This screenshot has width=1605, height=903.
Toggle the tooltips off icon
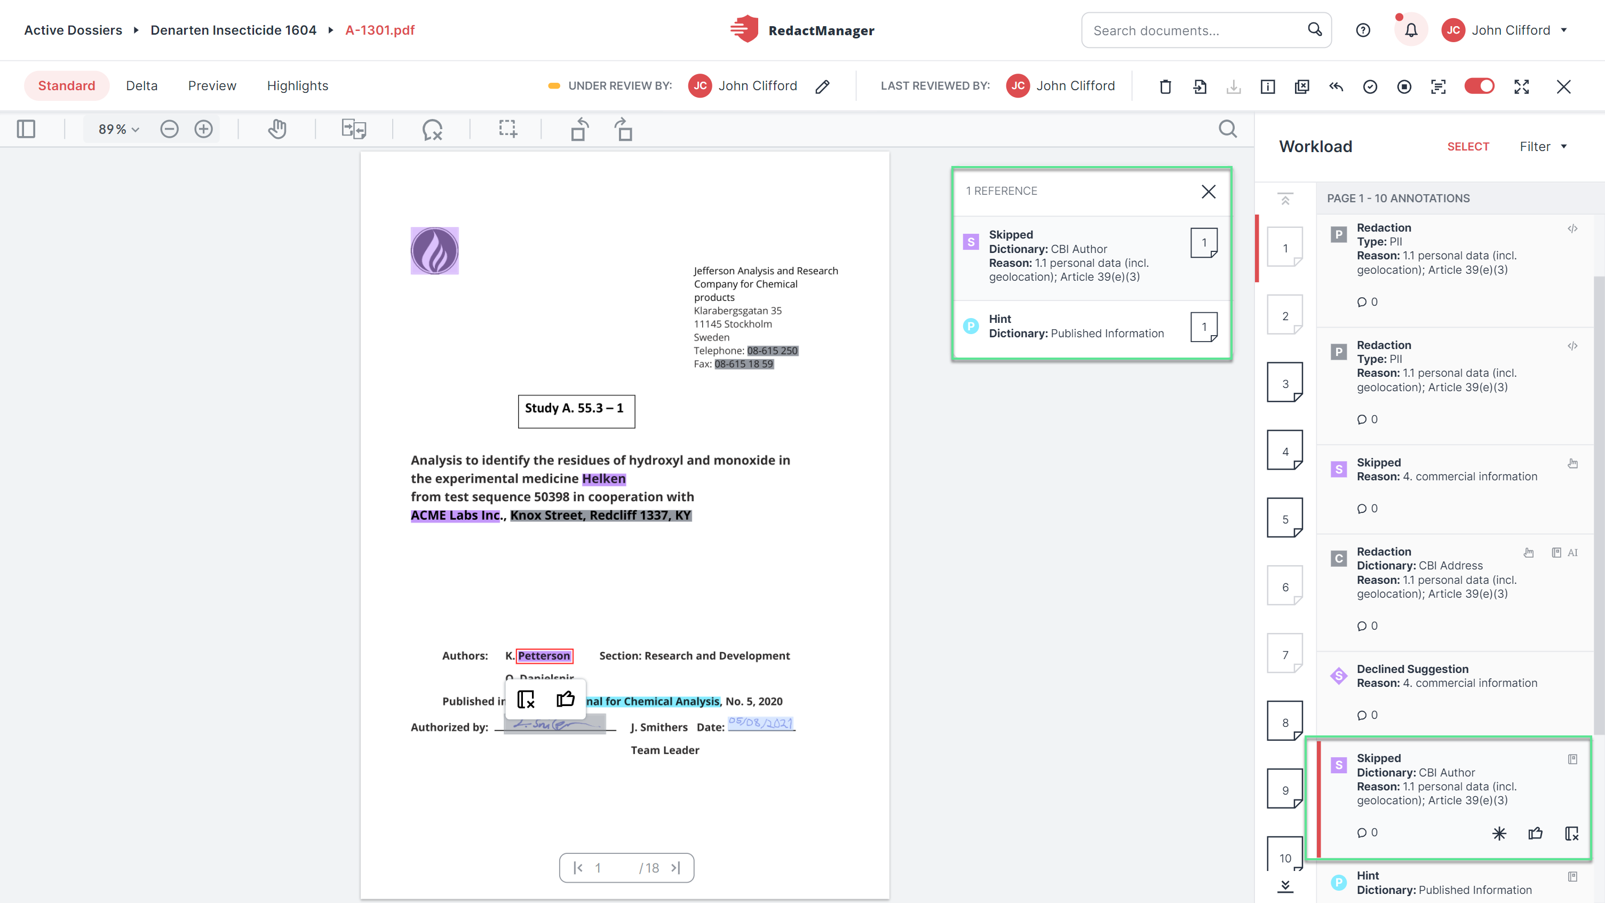coord(432,129)
